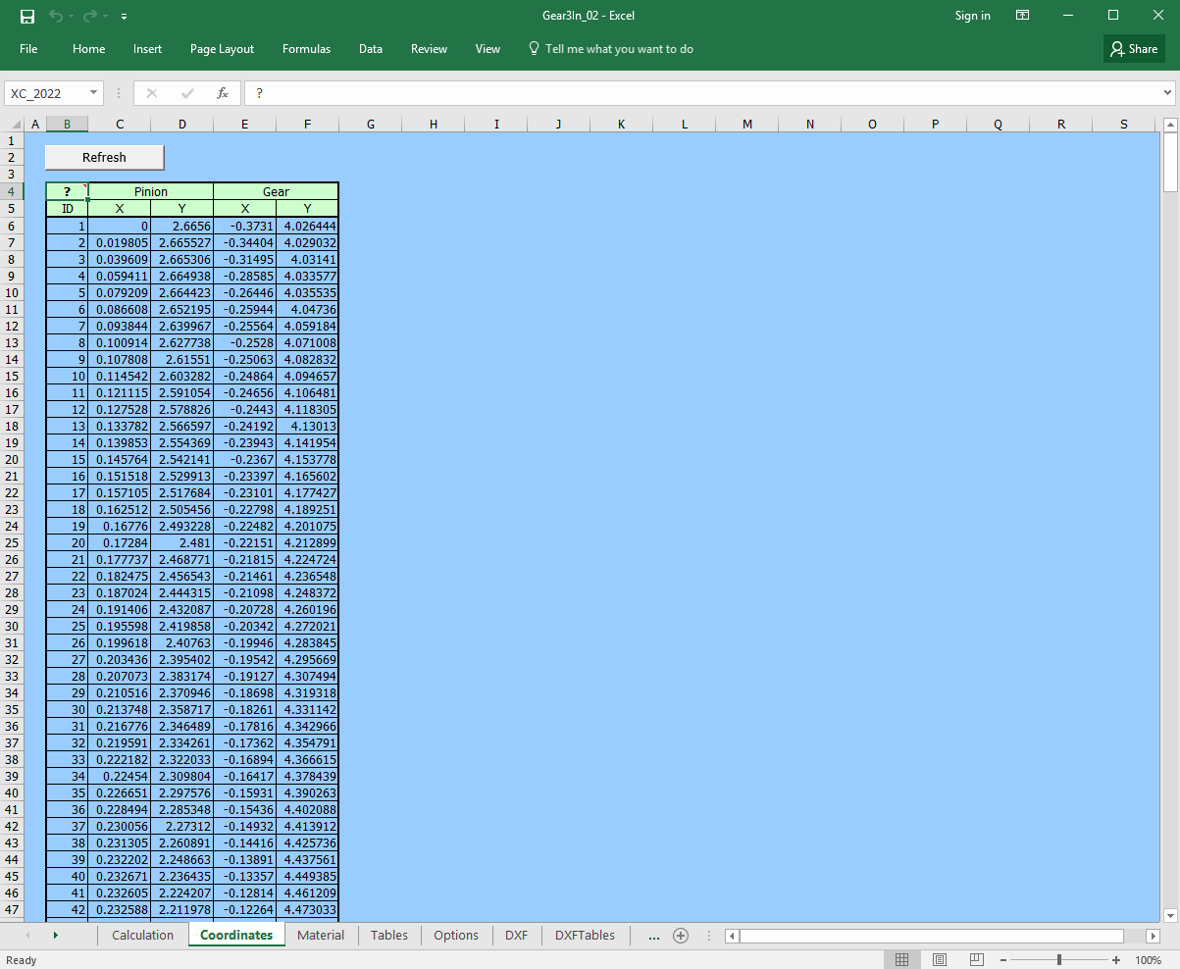Select cell with value 4.473033
Screen dimensions: 1180x969
(308, 909)
